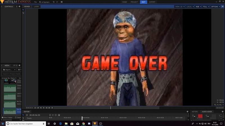The image size is (225, 126).
Task: Click the Delete button in media panel
Action: [18, 117]
